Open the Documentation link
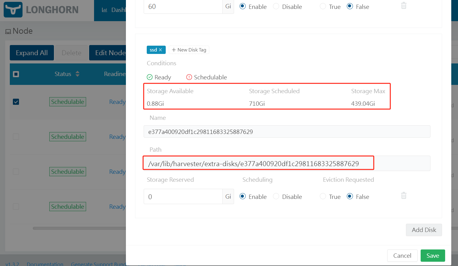 tap(45, 264)
